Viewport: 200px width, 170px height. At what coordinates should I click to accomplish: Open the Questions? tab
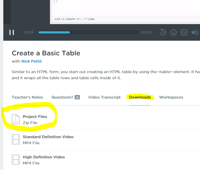click(x=62, y=97)
